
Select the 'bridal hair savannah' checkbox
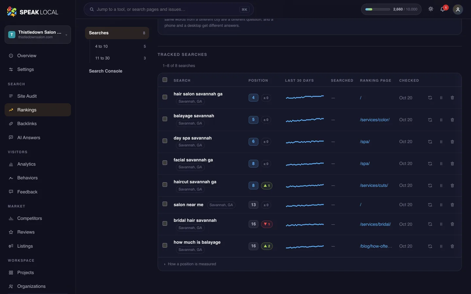165,223
